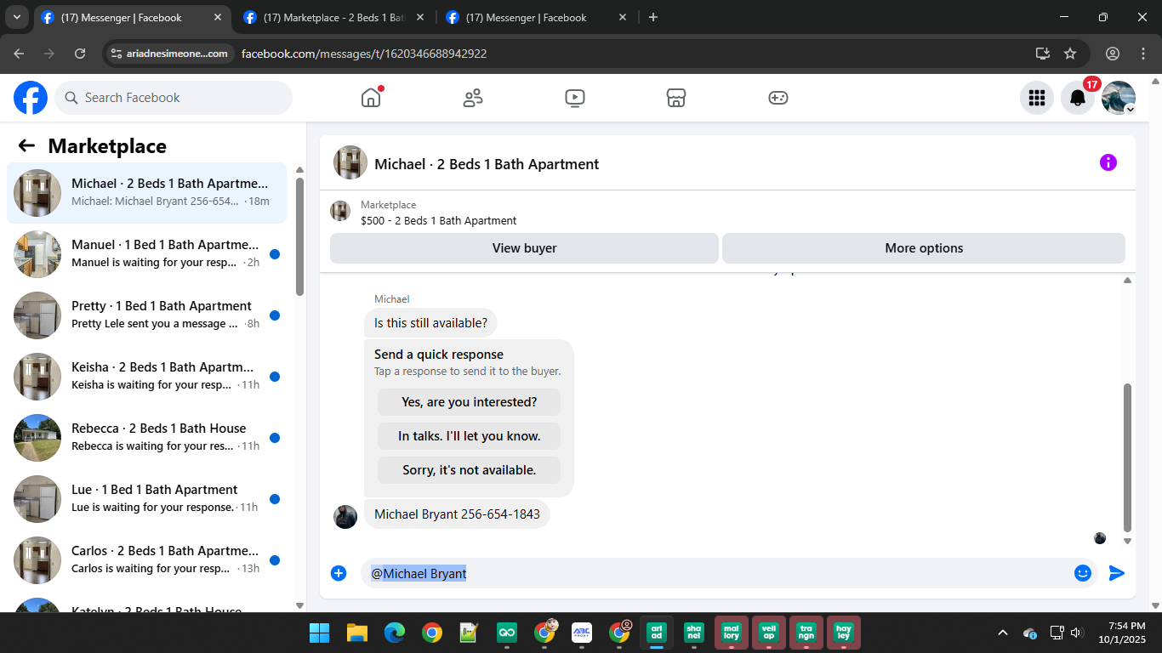Click the back arrow beside Marketplace
1162x653 pixels.
pos(26,145)
